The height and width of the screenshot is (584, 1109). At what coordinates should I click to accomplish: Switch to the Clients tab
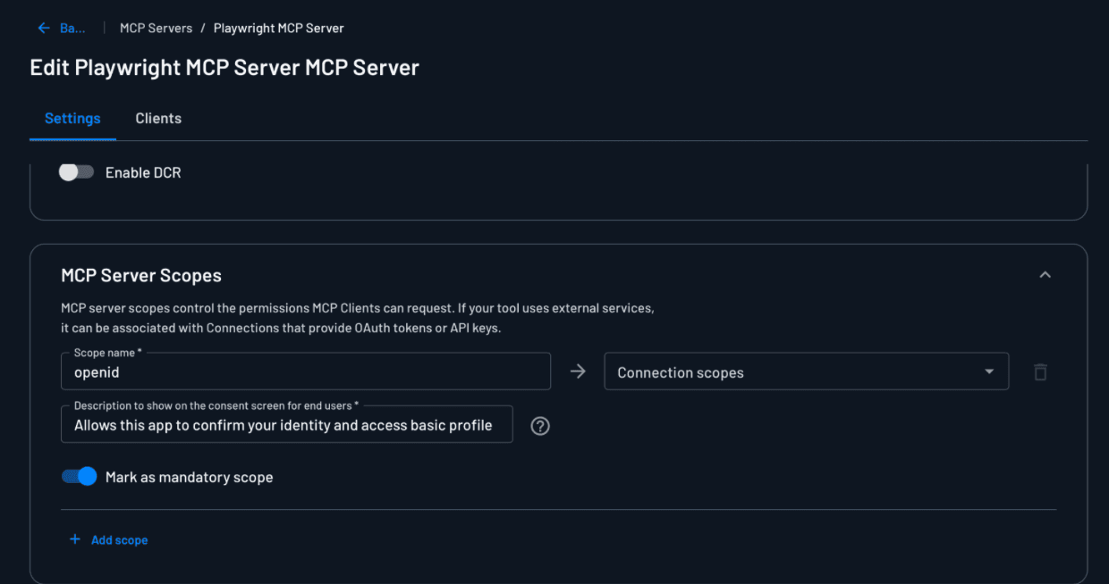click(158, 118)
